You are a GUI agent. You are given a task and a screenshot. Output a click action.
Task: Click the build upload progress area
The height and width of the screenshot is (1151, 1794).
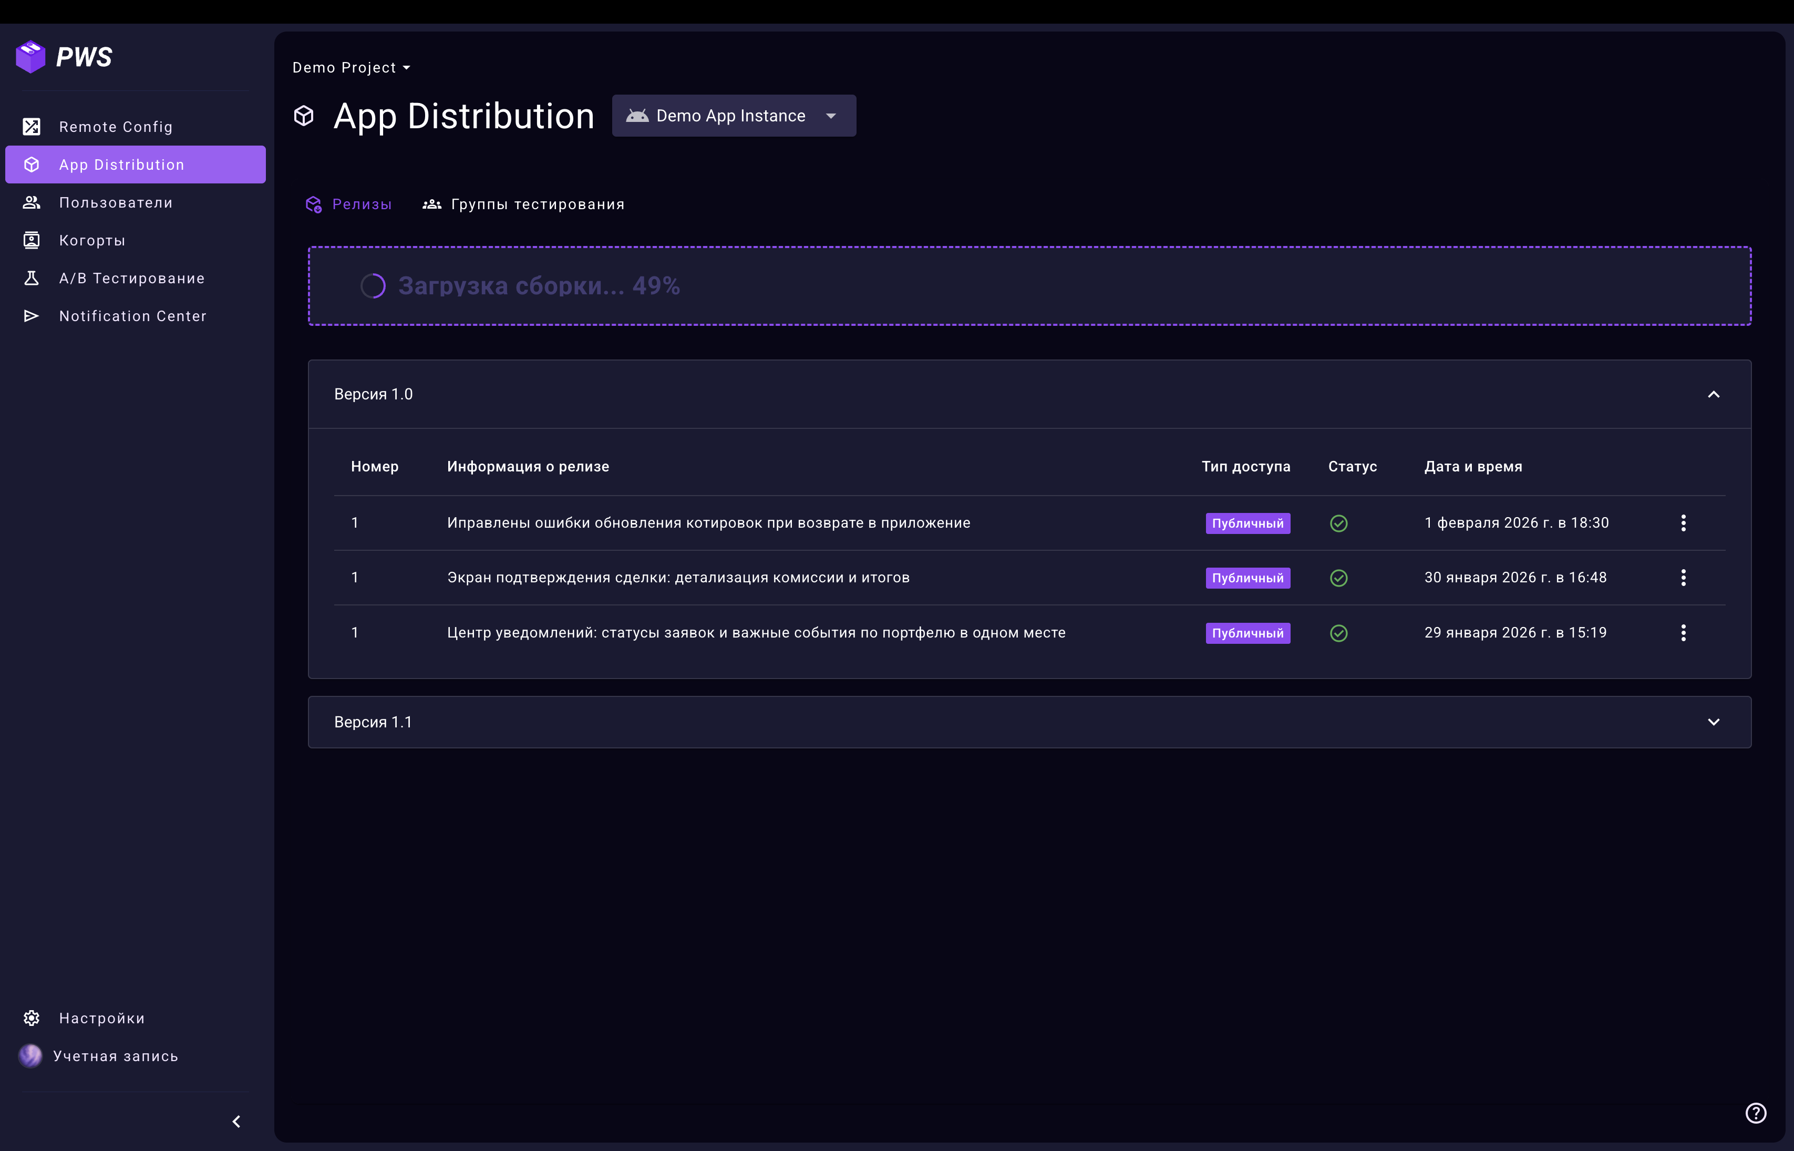pyautogui.click(x=1029, y=286)
